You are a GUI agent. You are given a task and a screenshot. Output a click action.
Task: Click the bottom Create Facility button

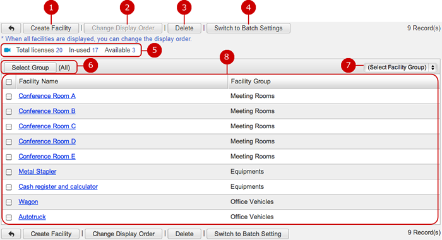coord(51,234)
